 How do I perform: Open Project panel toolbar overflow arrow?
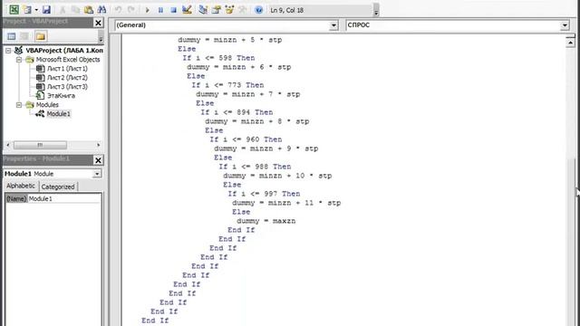click(101, 36)
